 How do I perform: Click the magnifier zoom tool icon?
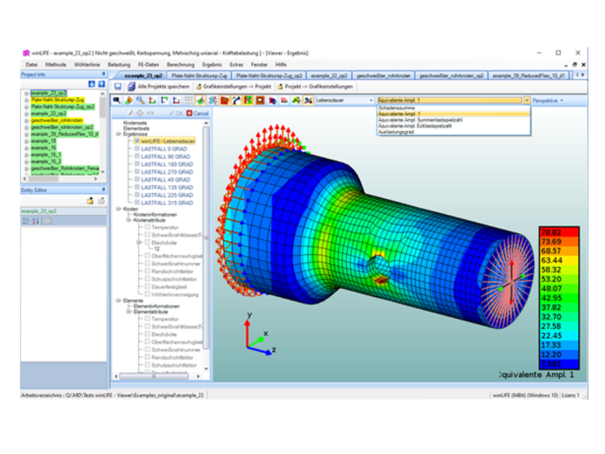click(x=139, y=100)
